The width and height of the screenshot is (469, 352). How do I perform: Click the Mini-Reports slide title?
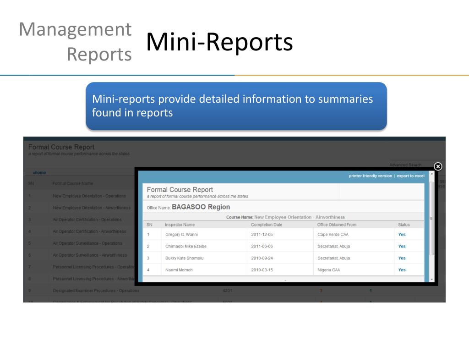(x=219, y=42)
